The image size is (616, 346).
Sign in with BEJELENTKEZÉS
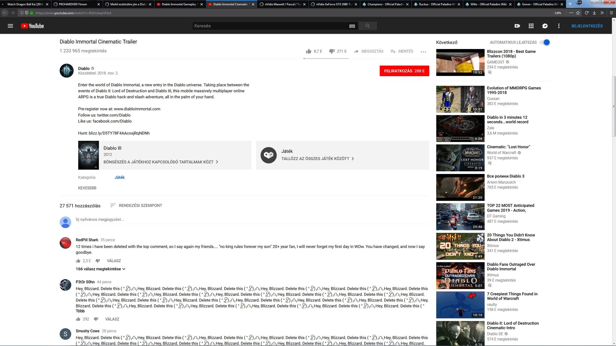click(587, 26)
